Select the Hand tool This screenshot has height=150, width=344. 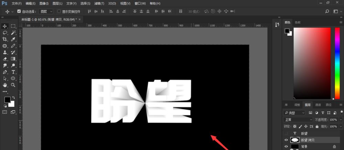pos(4,85)
